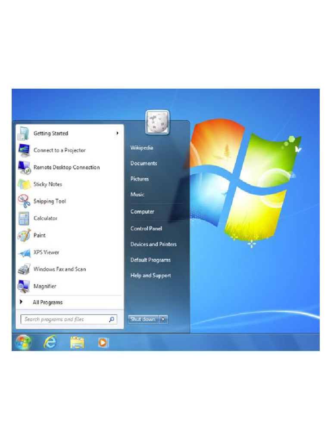Open Help and Support
Image resolution: width=331 pixels, height=441 pixels.
coord(150,275)
